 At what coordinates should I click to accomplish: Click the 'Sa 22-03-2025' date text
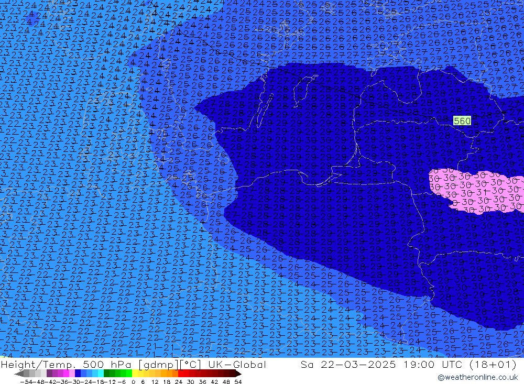tap(348, 365)
